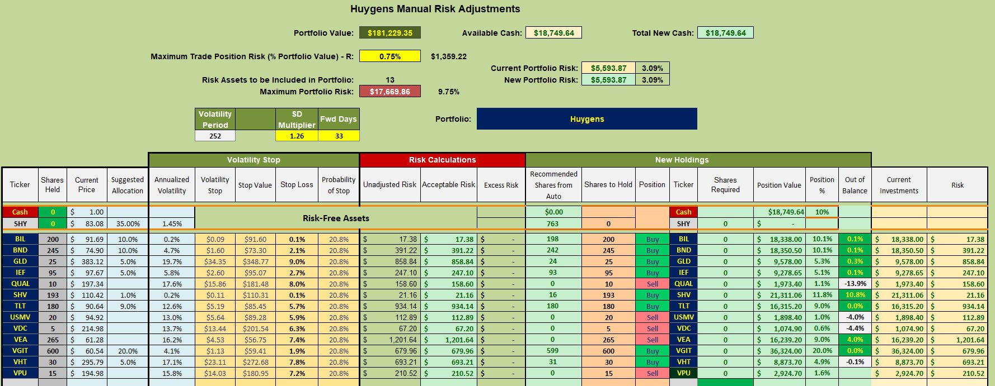Click the New Portfolio Risk $5,593.87 cell
Viewport: 995px width, 386px height.
pyautogui.click(x=608, y=80)
